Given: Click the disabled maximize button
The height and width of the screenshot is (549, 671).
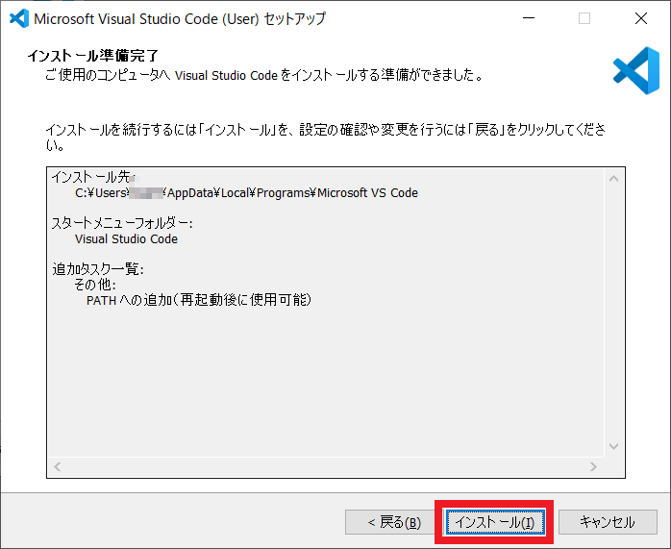Looking at the screenshot, I should click(x=584, y=18).
